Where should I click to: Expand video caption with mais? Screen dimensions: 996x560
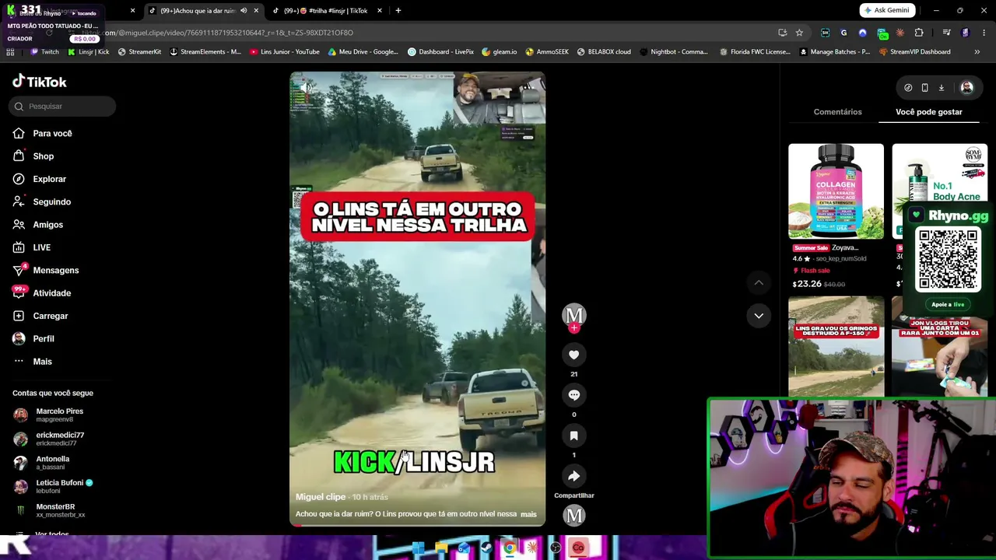pyautogui.click(x=528, y=514)
